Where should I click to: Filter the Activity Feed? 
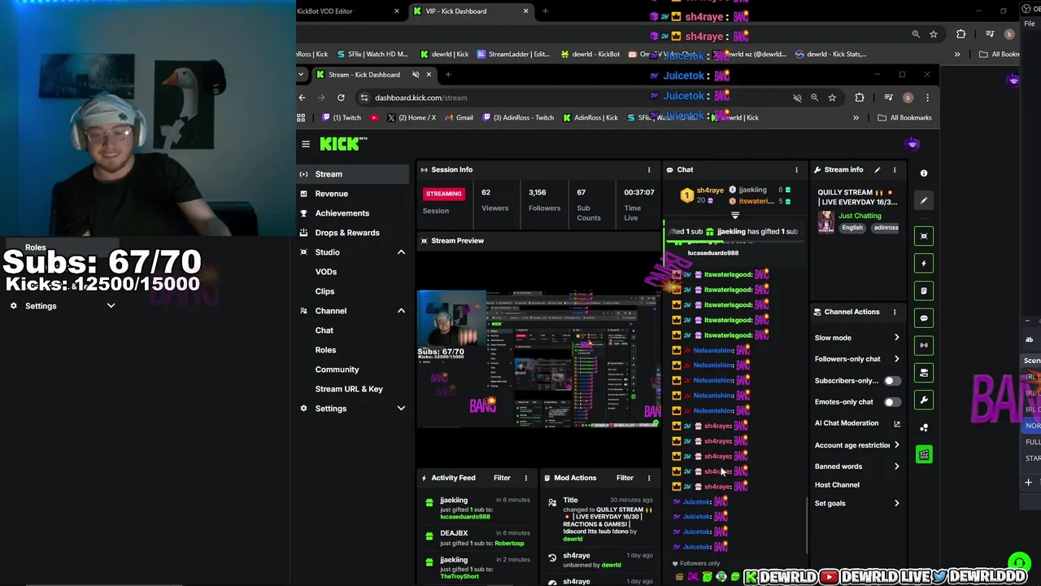502,478
